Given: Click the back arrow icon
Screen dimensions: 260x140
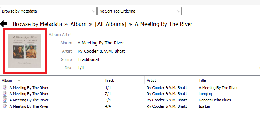Looking at the screenshot, I should pos(4,24).
